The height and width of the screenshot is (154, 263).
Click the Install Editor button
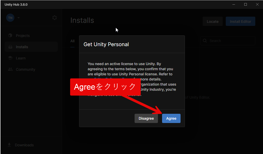coord(240,22)
